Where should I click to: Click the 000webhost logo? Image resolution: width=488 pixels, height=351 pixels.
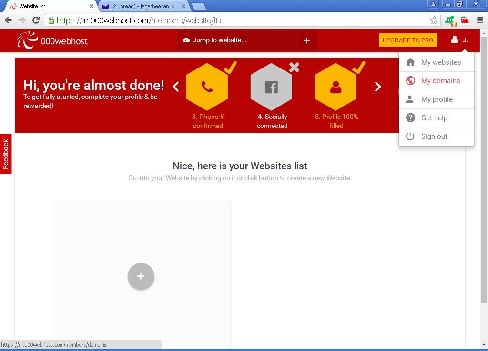coord(52,40)
